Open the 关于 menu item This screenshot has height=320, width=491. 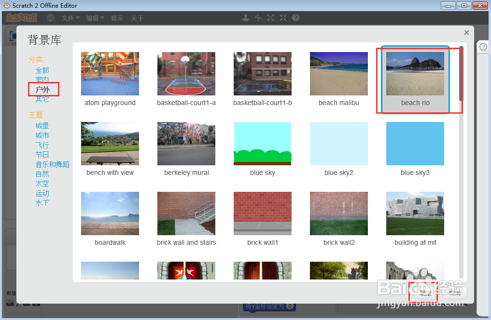(137, 18)
